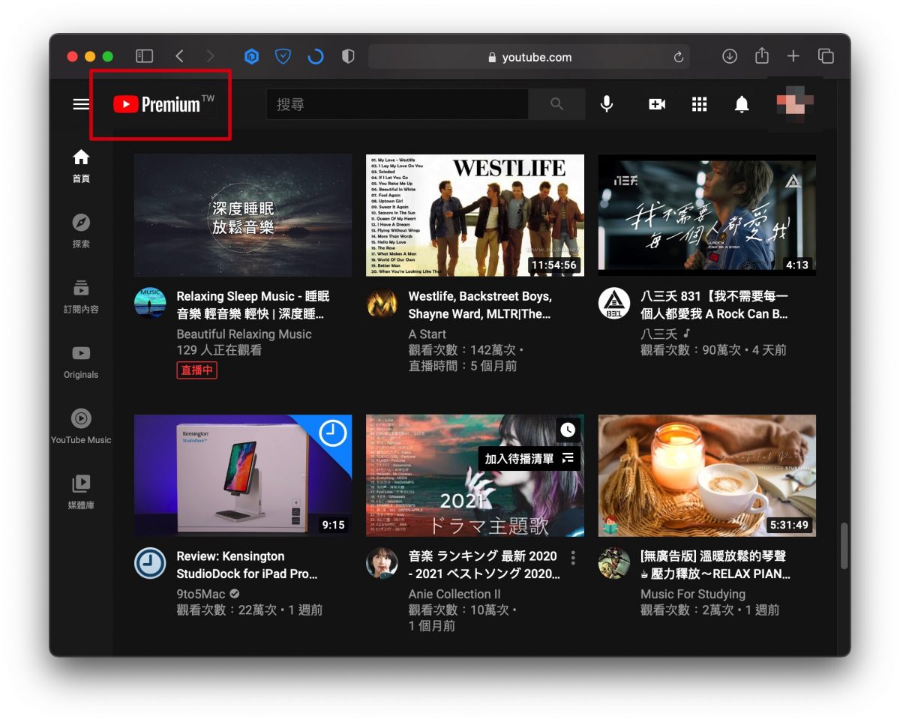Open Beautiful Relaxing Music channel name

pos(244,334)
